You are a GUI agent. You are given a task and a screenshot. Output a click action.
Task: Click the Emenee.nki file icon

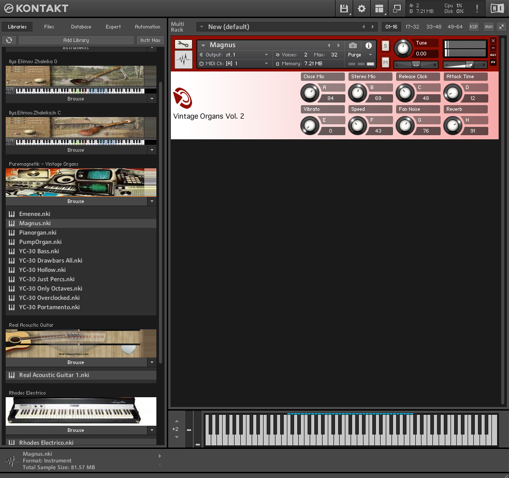(x=12, y=214)
